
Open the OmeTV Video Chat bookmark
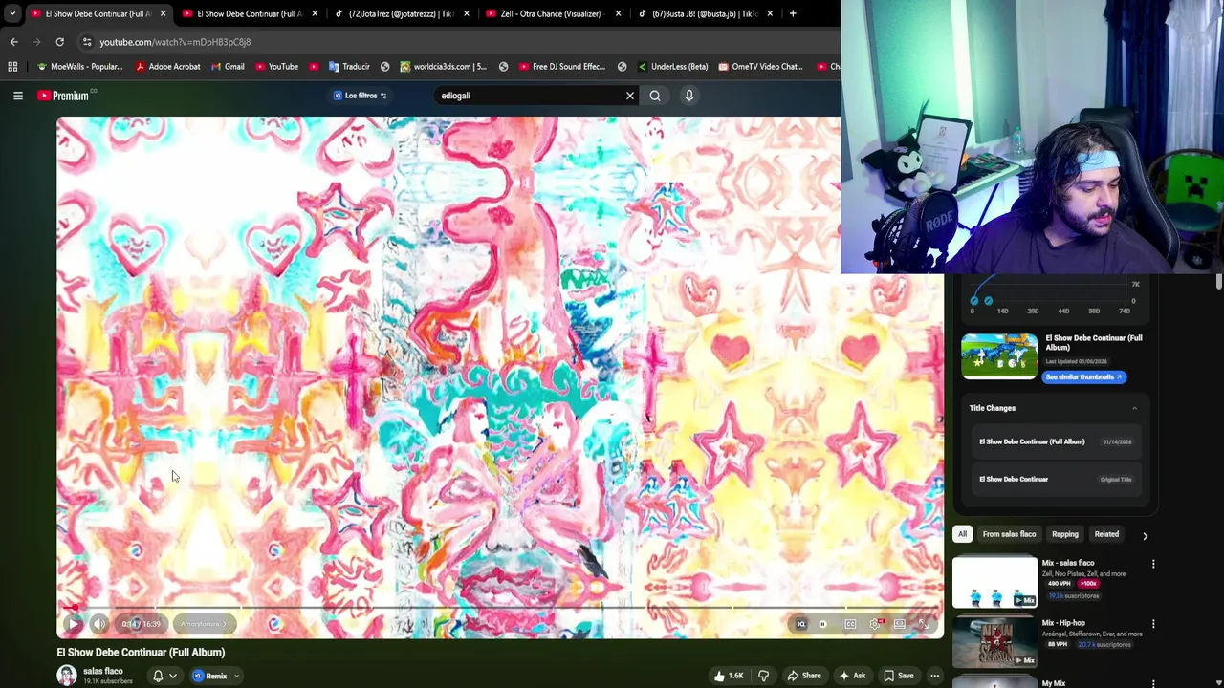760,67
